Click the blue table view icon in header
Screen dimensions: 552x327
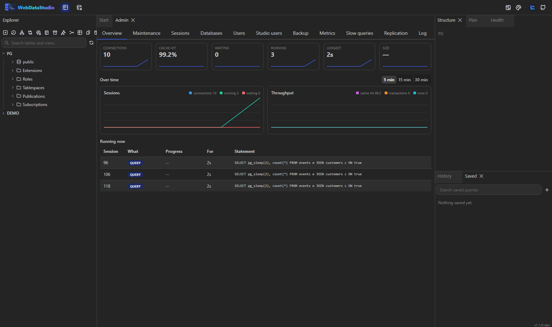pyautogui.click(x=65, y=8)
